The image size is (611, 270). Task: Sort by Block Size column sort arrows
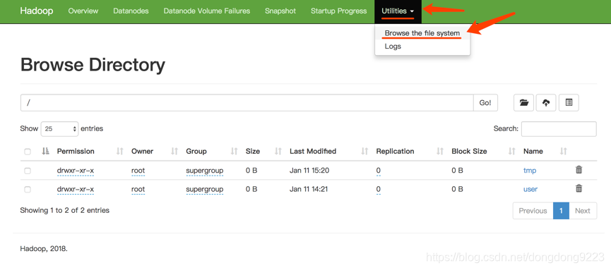point(512,152)
